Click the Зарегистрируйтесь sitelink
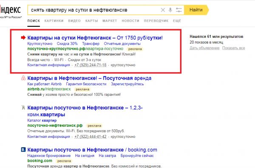The image size is (255, 168). tap(127, 84)
